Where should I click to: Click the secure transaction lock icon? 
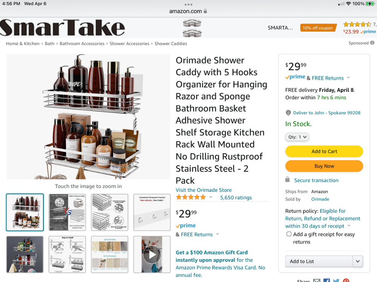click(x=287, y=179)
